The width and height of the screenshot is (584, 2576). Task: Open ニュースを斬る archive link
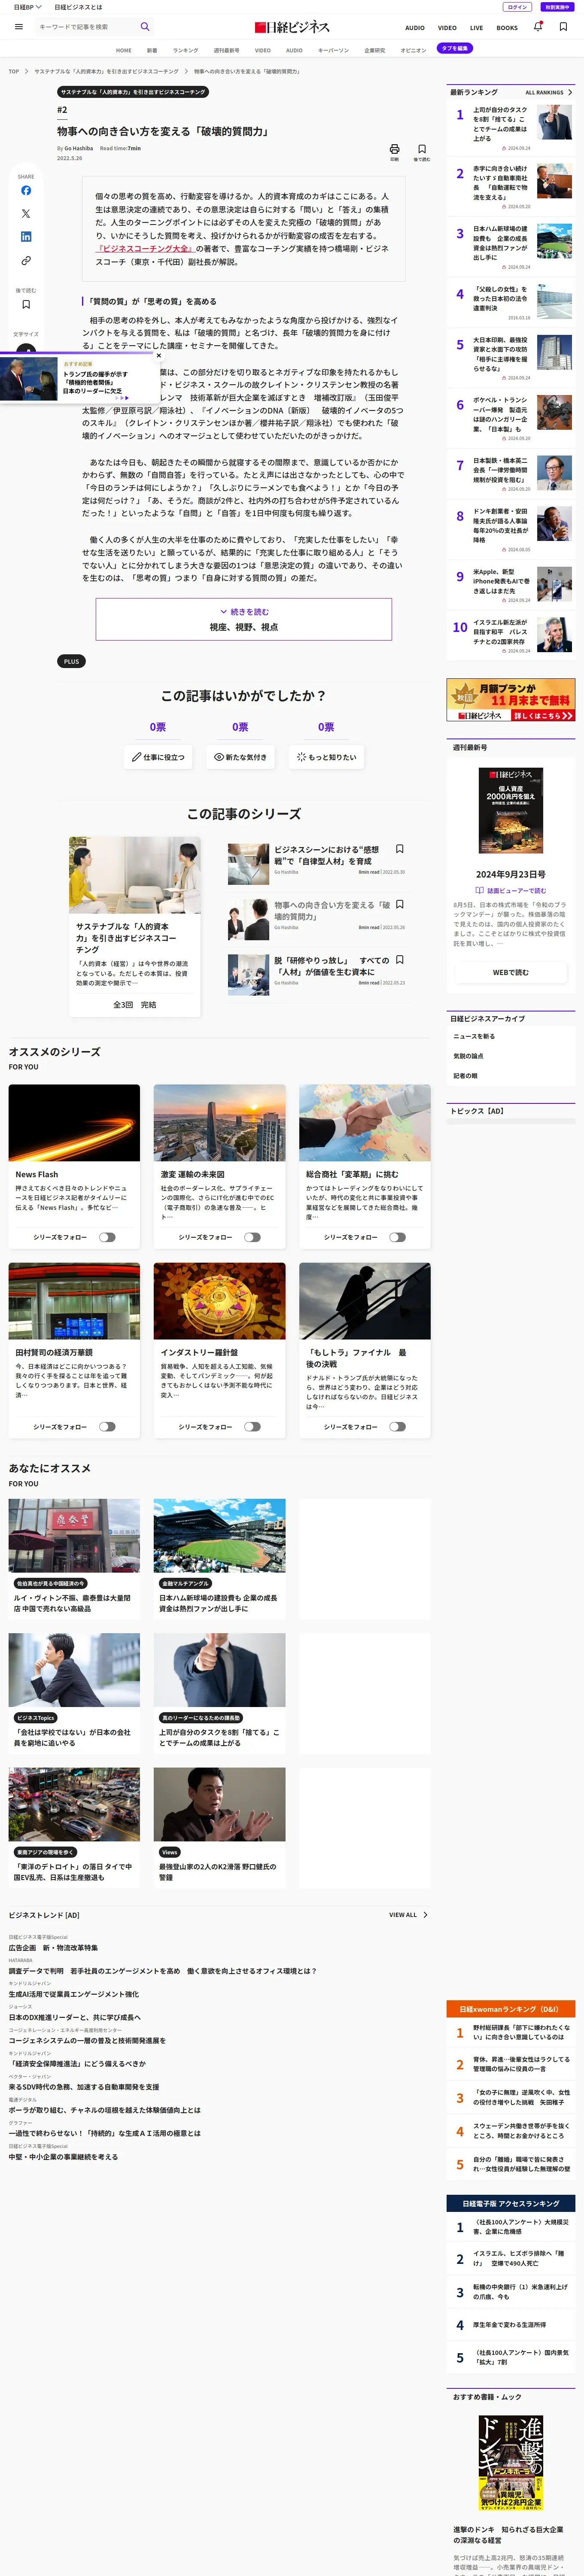474,1036
